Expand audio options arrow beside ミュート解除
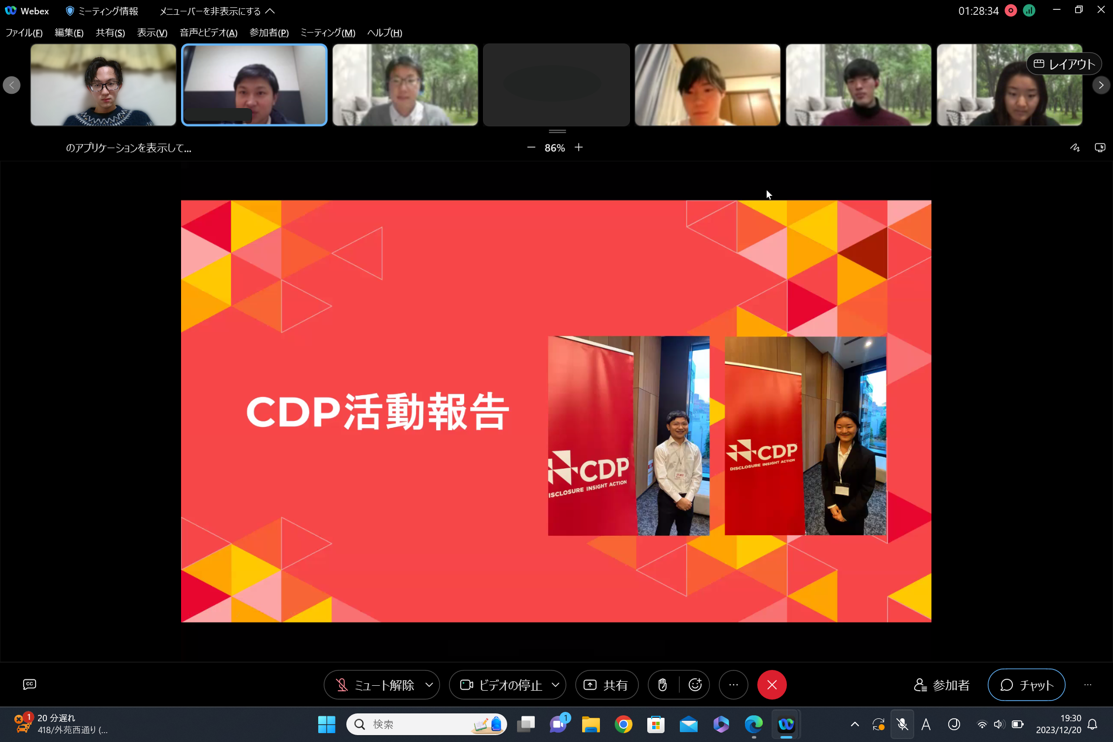The height and width of the screenshot is (742, 1113). pos(429,685)
